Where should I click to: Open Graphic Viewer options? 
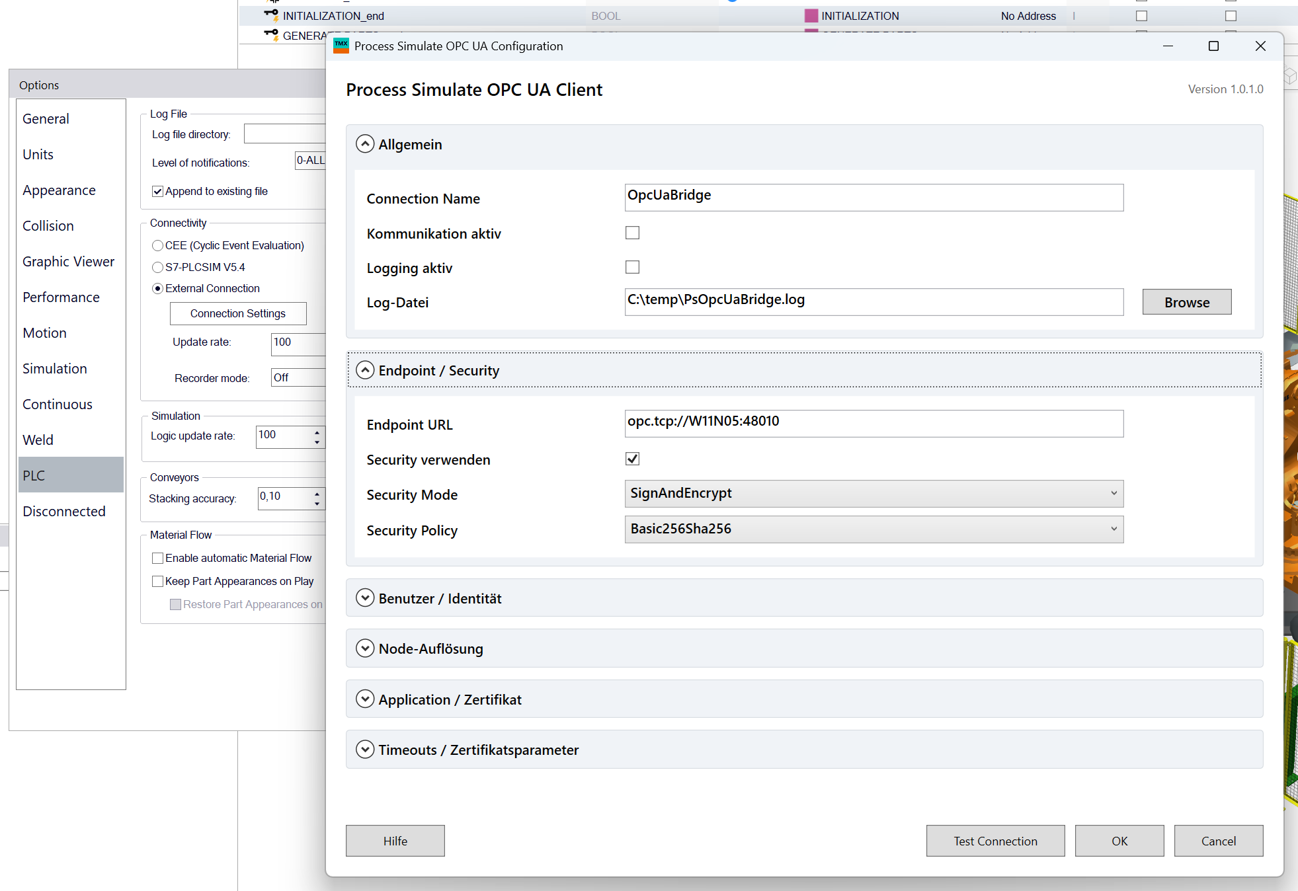tap(71, 262)
